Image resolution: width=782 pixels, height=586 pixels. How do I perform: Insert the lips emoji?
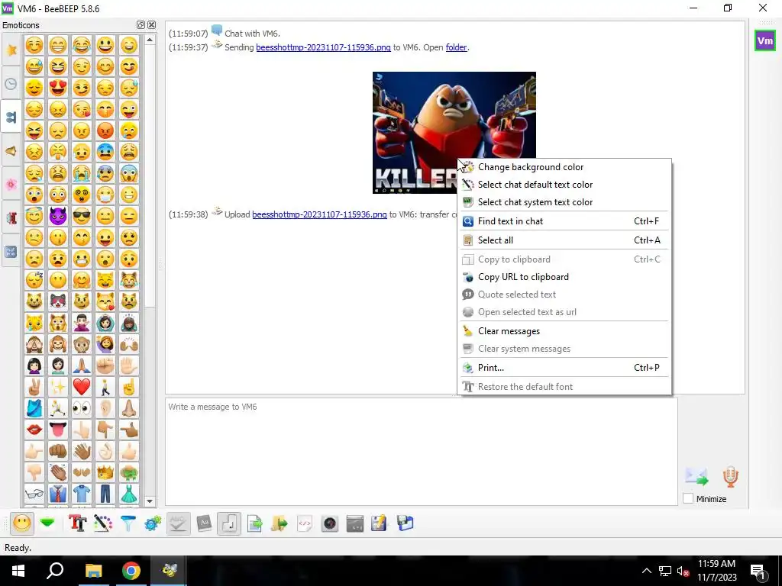[34, 430]
